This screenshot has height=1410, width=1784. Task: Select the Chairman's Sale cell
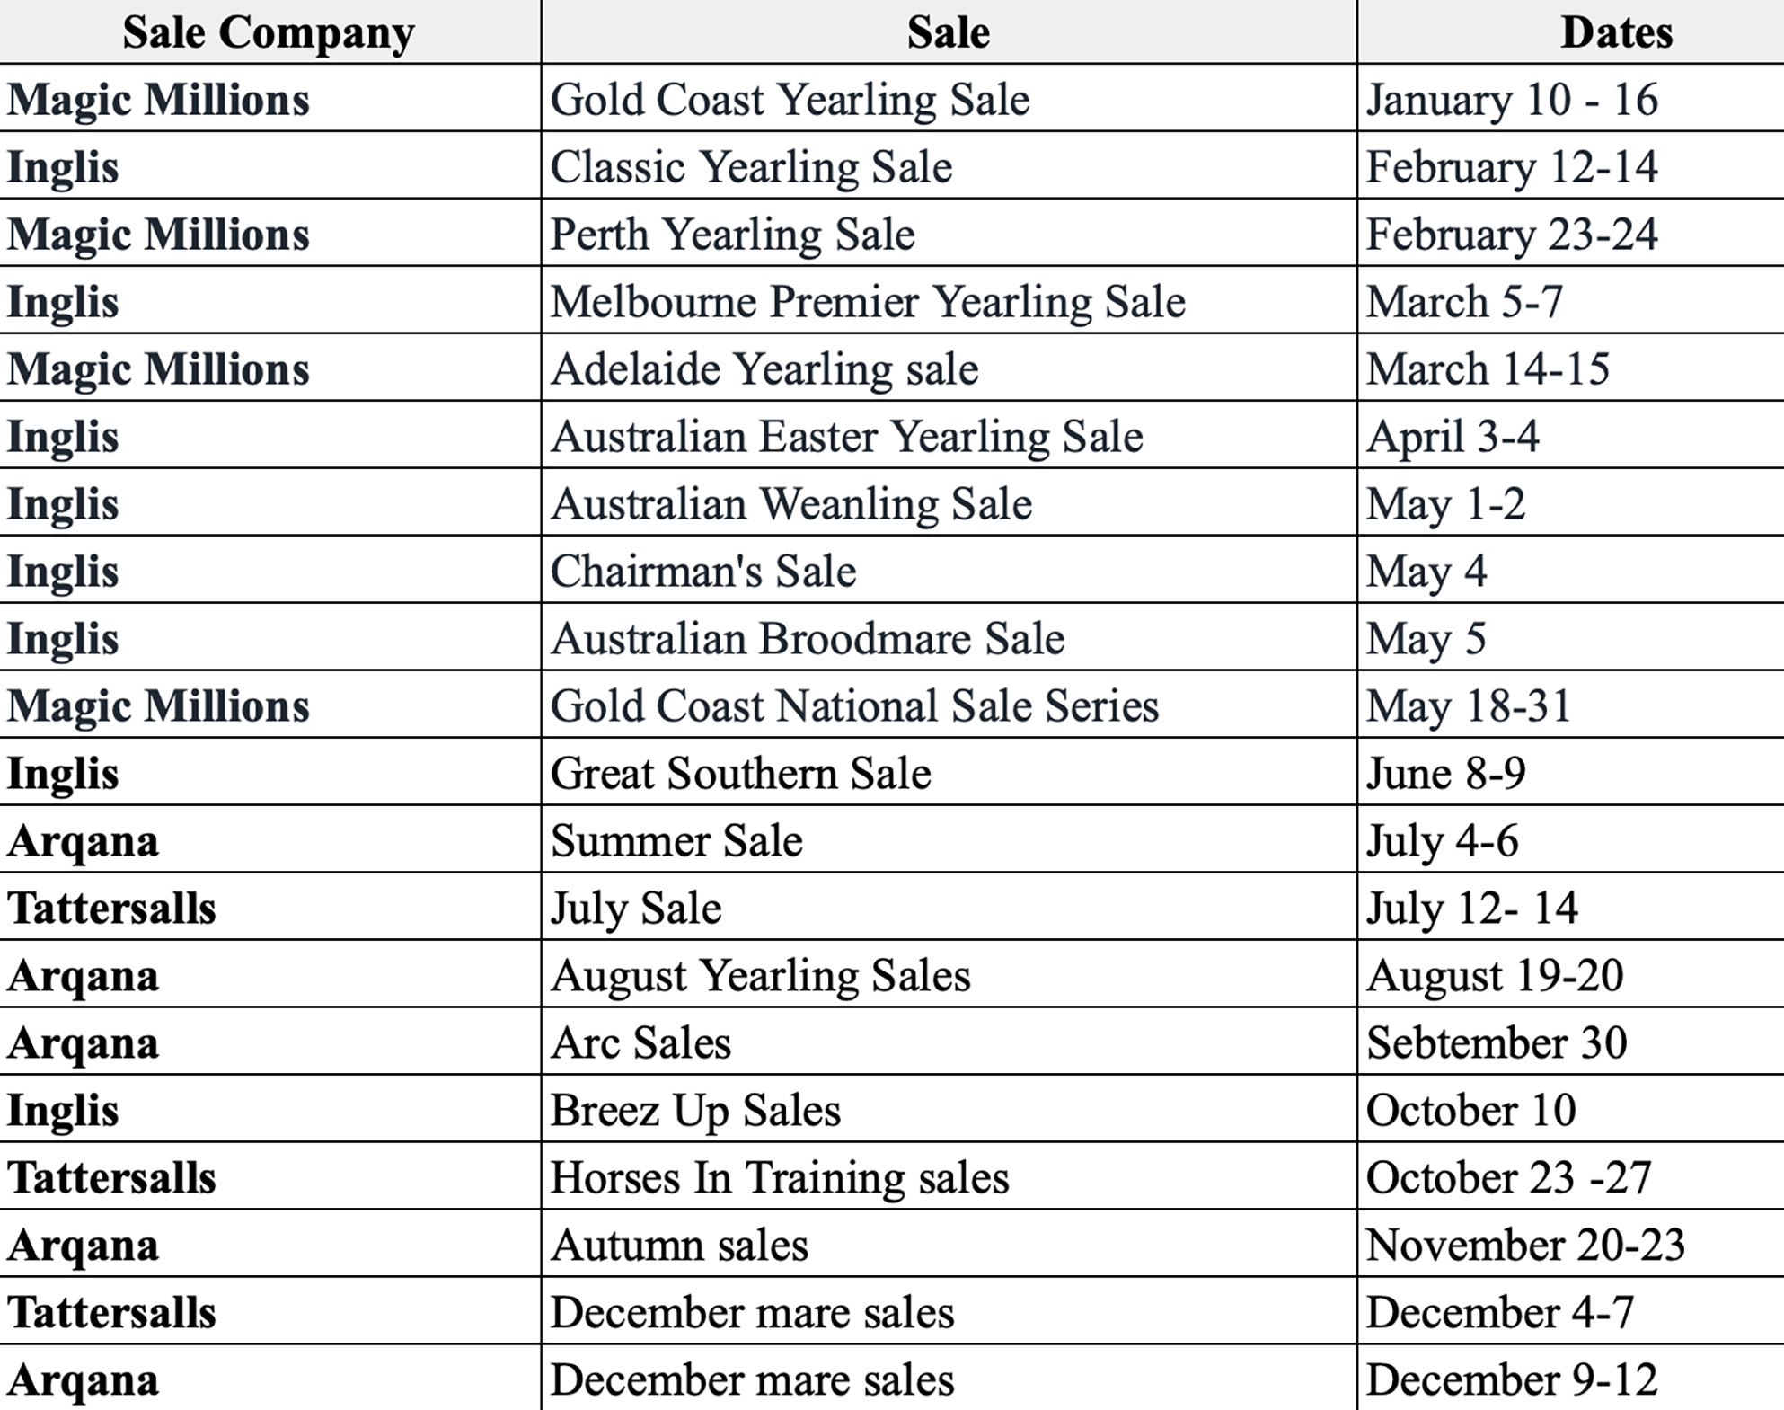(949, 570)
